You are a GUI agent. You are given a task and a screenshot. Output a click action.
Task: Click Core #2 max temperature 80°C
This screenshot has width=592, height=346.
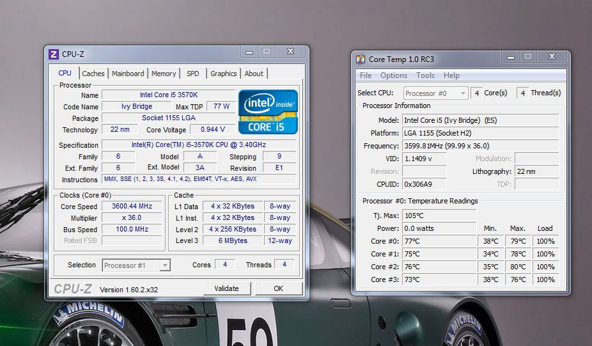[x=518, y=267]
